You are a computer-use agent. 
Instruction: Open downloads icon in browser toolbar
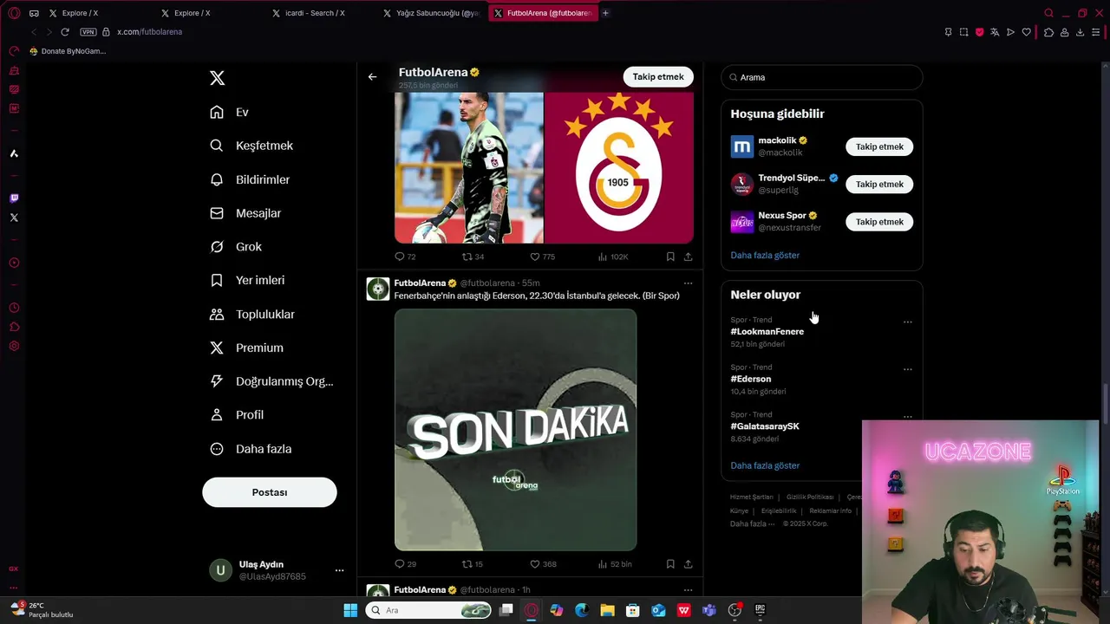1080,32
